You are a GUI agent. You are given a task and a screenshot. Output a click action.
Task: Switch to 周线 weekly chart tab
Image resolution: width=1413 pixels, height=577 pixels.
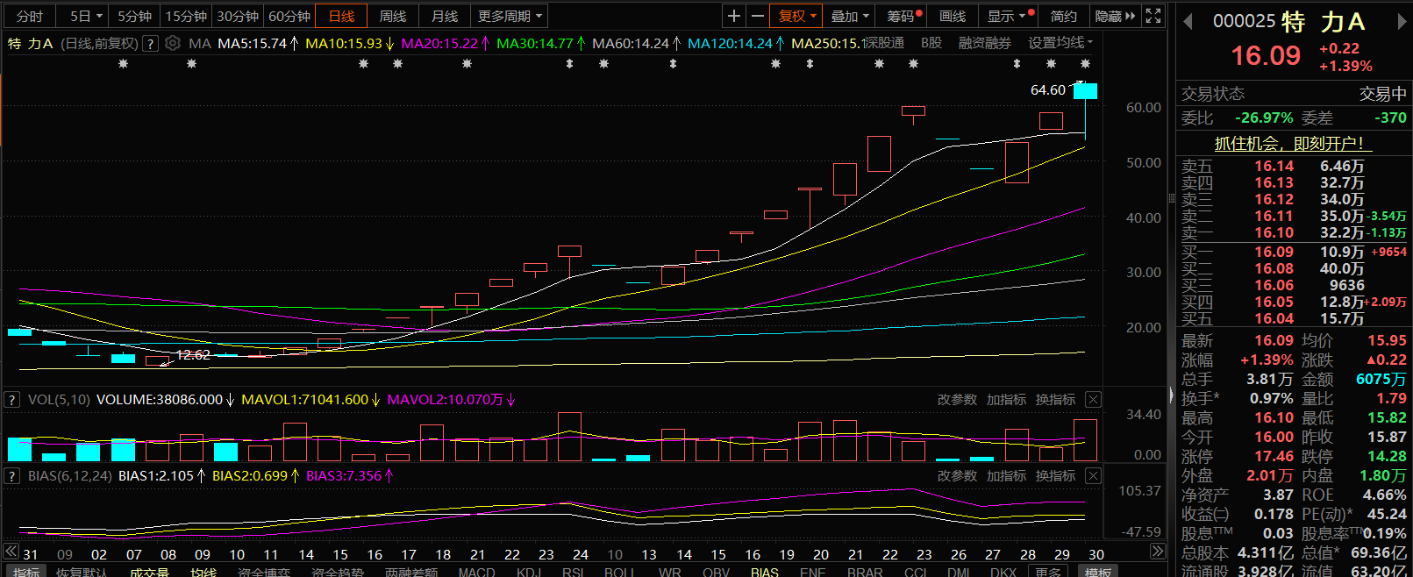(x=393, y=16)
